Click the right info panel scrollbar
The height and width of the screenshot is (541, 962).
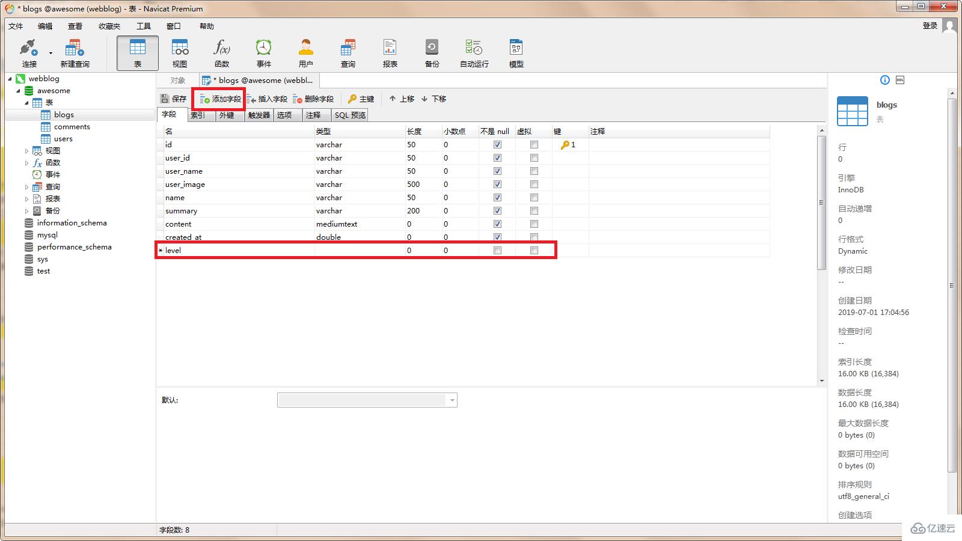point(952,286)
